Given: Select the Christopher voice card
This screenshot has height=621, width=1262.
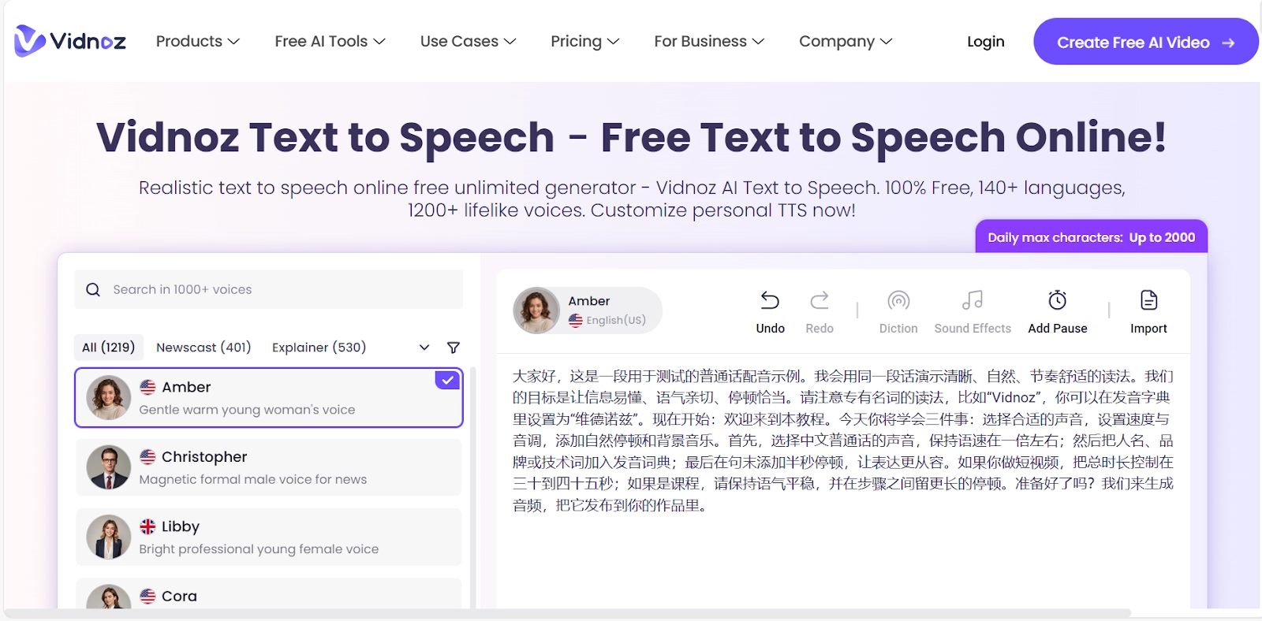Looking at the screenshot, I should coord(269,467).
